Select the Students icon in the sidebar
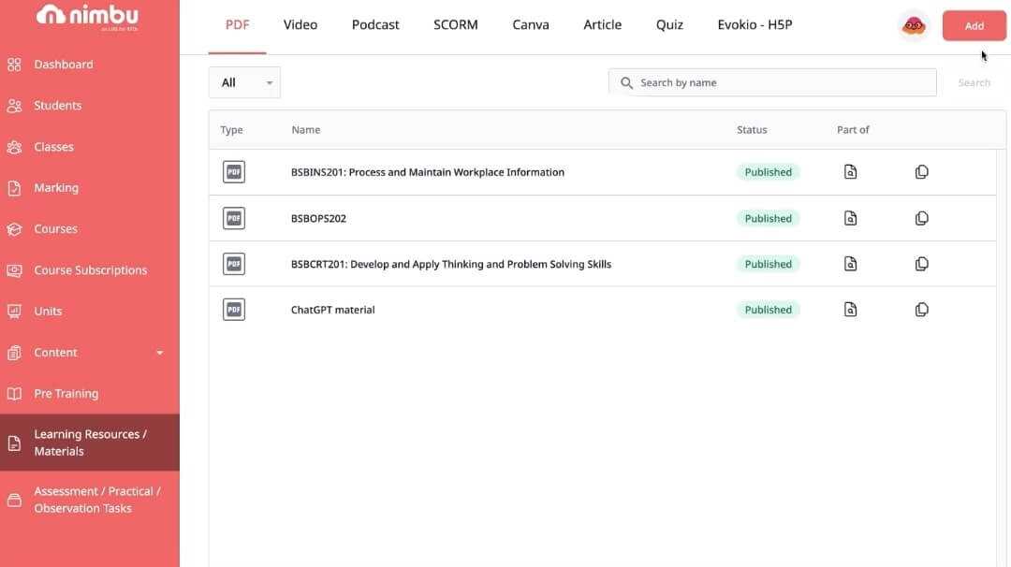Viewport: 1011px width, 567px height. pos(14,105)
